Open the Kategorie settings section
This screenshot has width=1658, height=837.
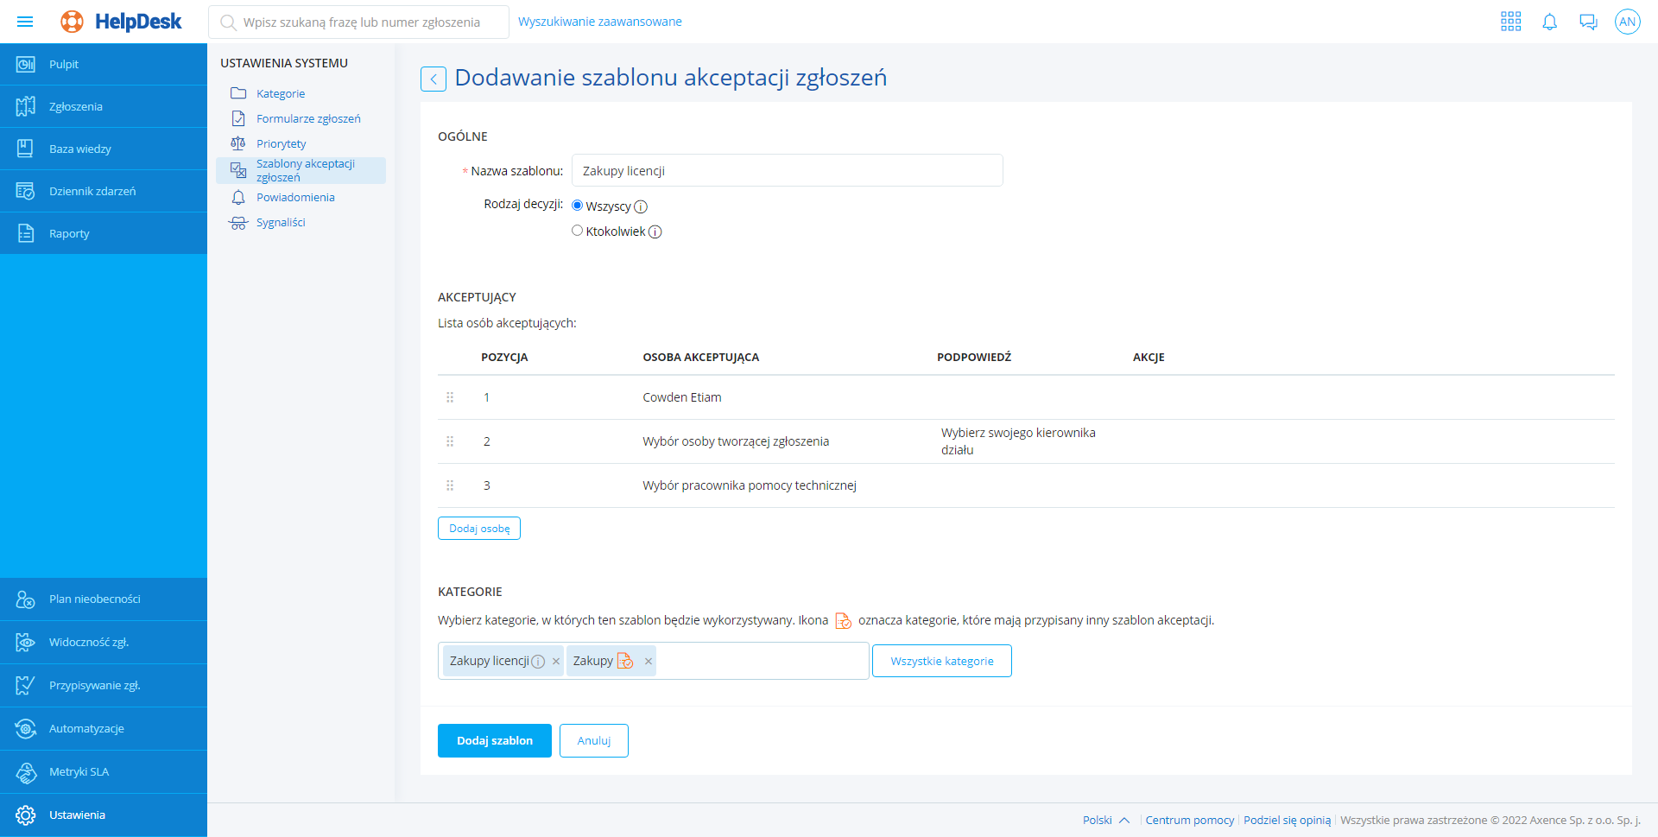click(281, 94)
